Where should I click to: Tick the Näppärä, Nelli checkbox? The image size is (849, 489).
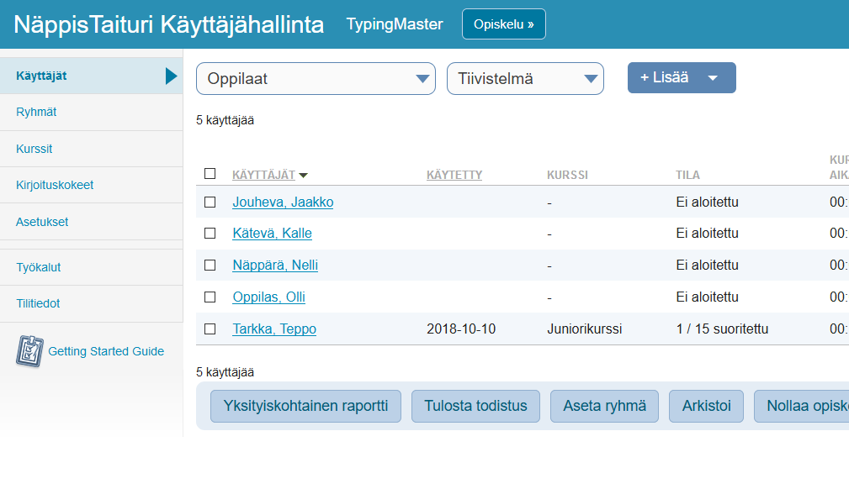point(210,265)
